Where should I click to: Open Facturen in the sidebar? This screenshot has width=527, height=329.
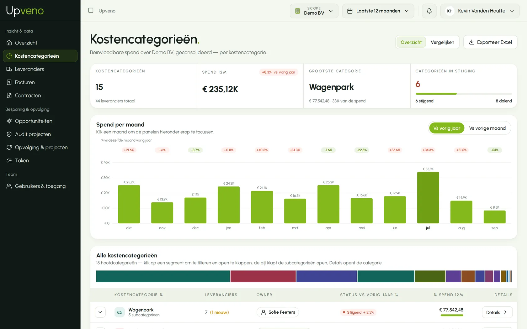pos(40,82)
